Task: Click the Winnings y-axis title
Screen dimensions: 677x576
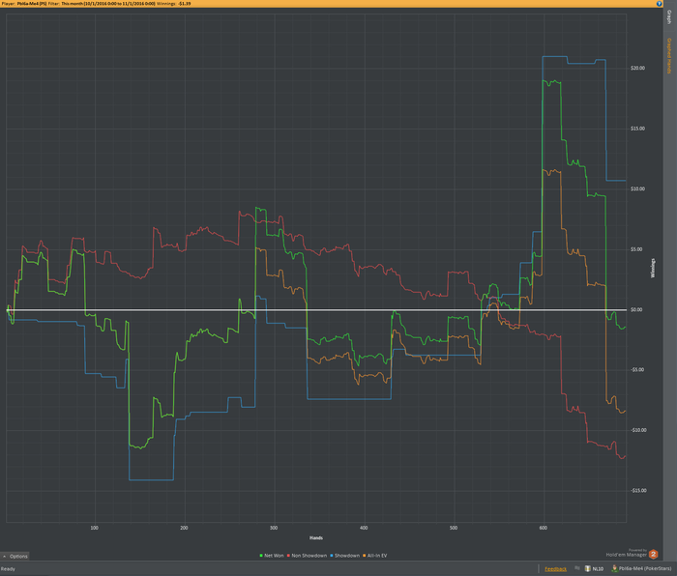Action: pos(653,268)
